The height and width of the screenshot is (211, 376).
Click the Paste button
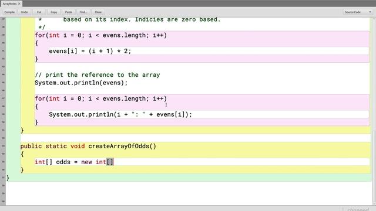69,12
